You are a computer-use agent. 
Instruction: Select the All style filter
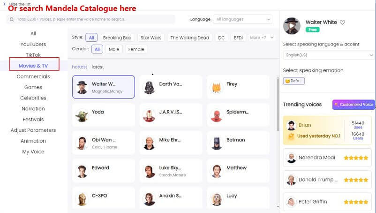[91, 38]
